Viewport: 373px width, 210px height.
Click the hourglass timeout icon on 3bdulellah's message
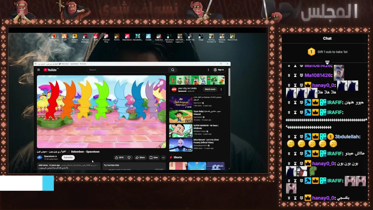pos(295,136)
